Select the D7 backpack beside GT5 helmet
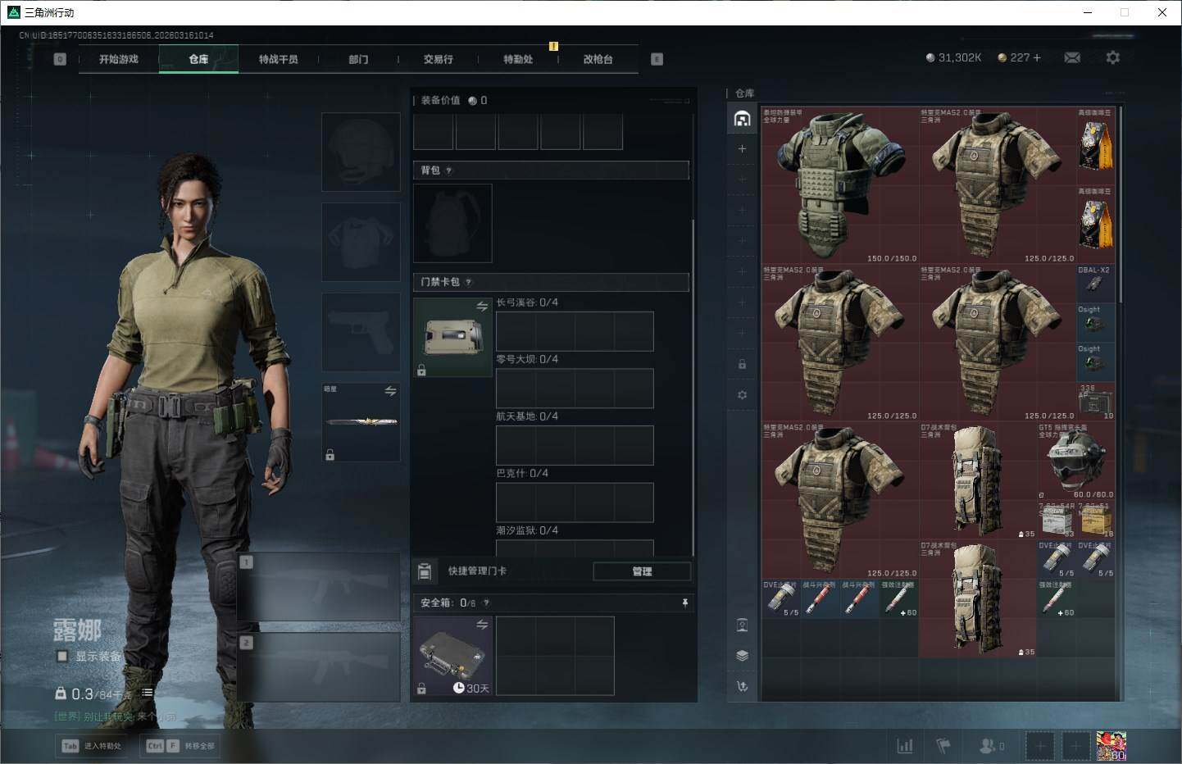This screenshot has height=764, width=1182. tap(978, 480)
